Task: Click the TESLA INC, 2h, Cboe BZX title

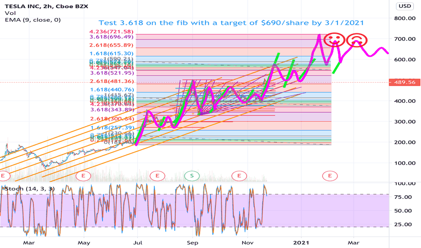Action: click(x=47, y=6)
